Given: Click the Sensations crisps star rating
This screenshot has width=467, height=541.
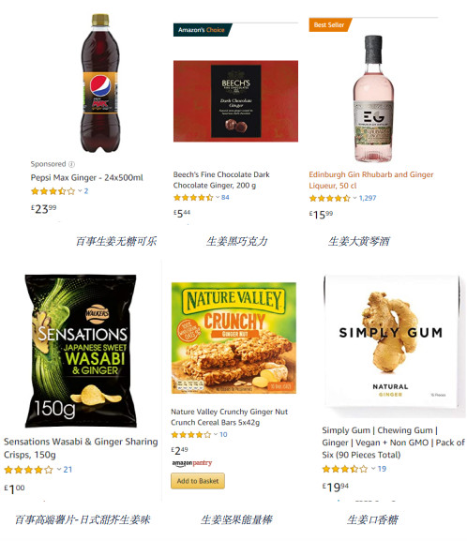Looking at the screenshot, I should pos(29,470).
